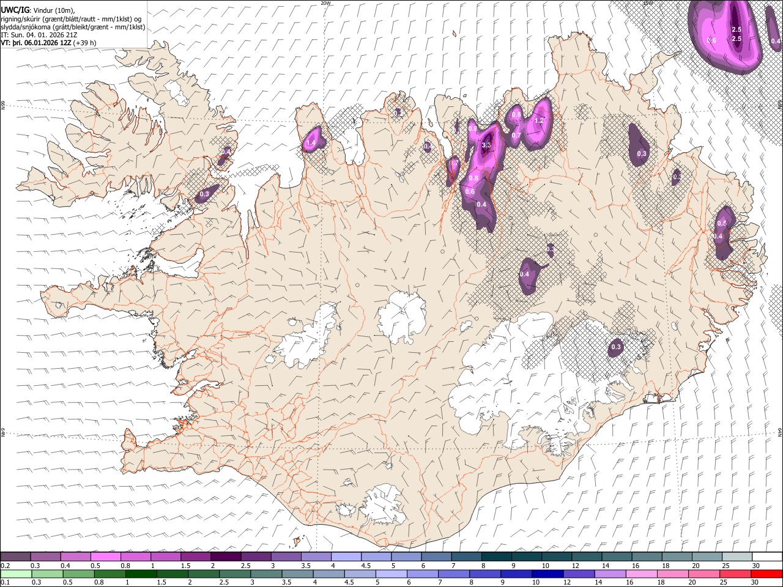Click the 0.2 label on the purple scale
Viewport: 783px width, 587px height.
[5, 566]
